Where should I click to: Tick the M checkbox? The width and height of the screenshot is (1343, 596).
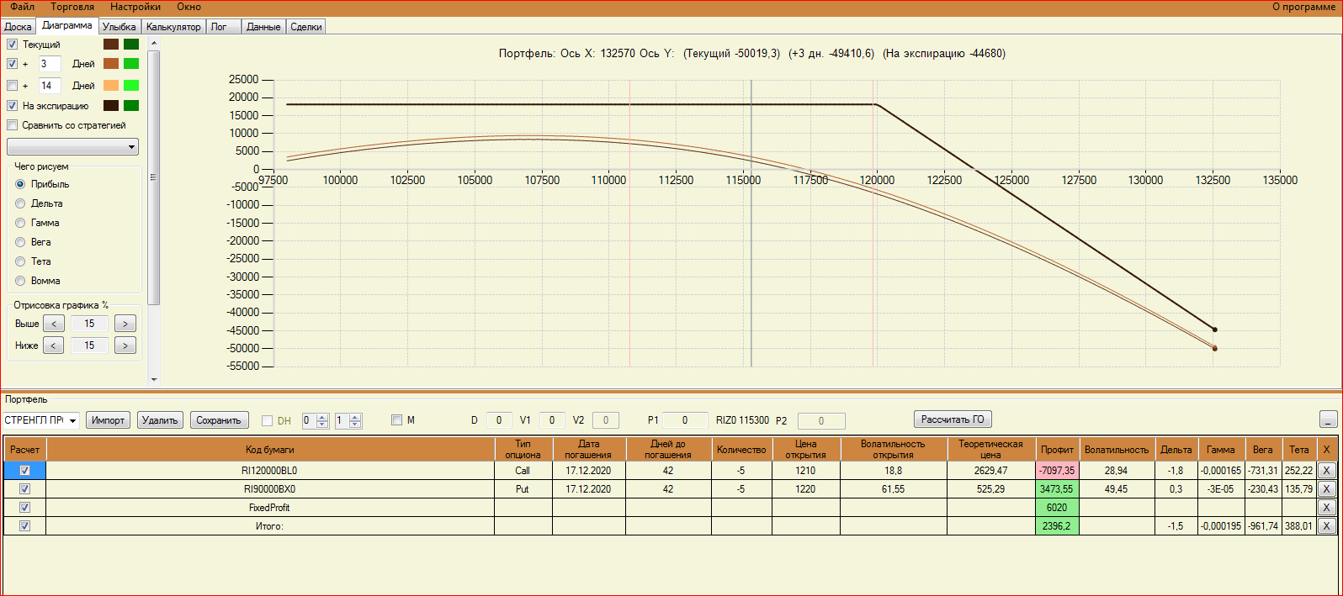tap(397, 420)
